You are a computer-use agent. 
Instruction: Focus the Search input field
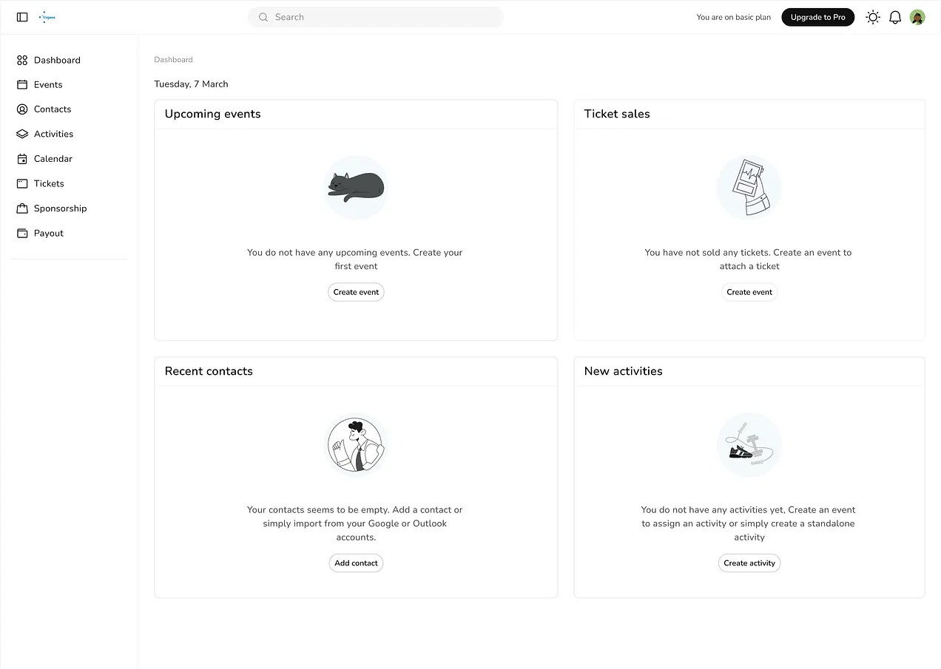click(x=376, y=17)
